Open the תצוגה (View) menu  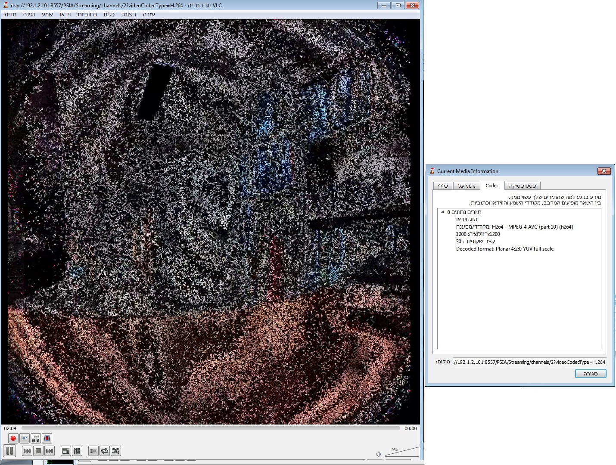pyautogui.click(x=128, y=14)
